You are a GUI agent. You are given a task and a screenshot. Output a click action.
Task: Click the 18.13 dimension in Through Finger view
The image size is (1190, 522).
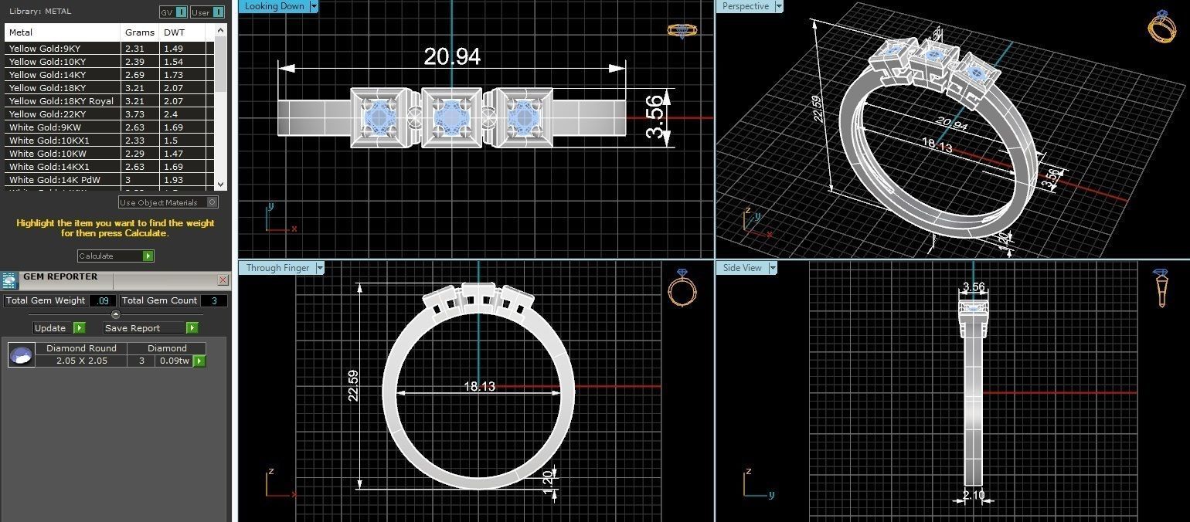479,386
